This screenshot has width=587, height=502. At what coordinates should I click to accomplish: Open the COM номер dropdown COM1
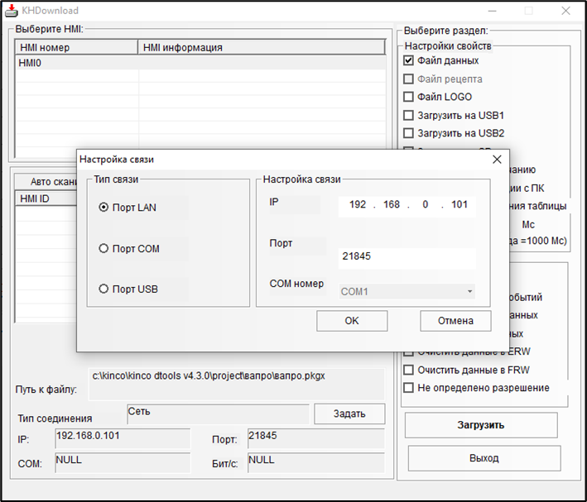(x=407, y=291)
